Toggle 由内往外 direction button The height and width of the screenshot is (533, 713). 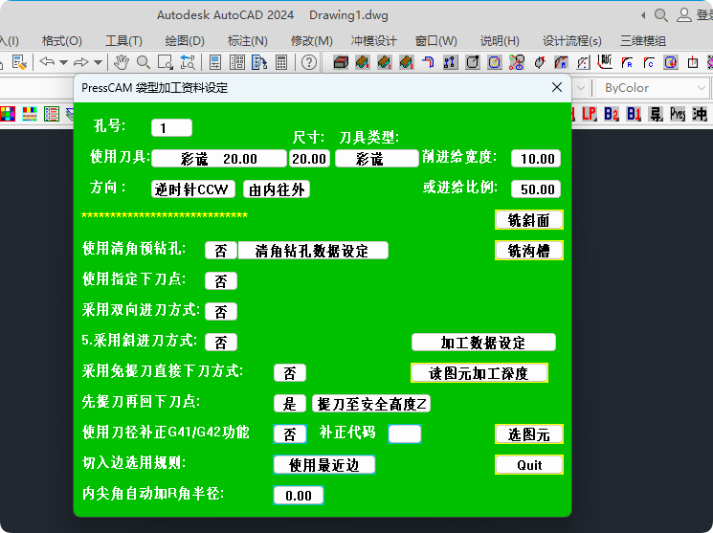[277, 189]
